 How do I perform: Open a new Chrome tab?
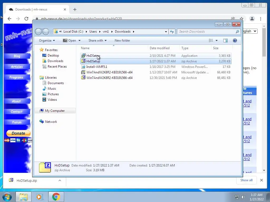[x=75, y=9]
